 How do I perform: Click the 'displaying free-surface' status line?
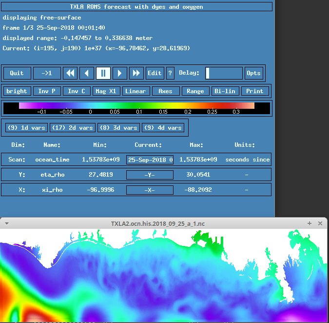(42, 18)
